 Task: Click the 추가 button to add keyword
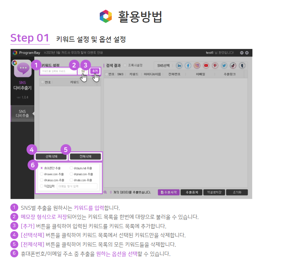(x=95, y=71)
